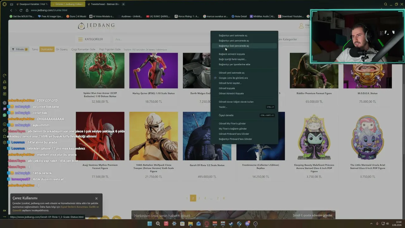Toggle Çizgi Romanları Gizle filter
Image resolution: width=405 pixels, height=228 pixels.
click(x=83, y=49)
